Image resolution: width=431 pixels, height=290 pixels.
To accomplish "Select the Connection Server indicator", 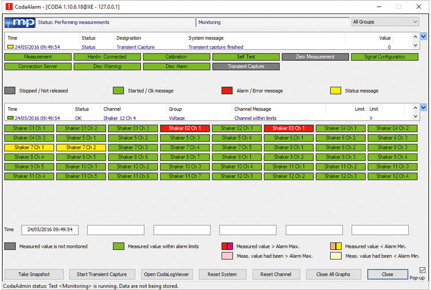I will click(x=38, y=66).
